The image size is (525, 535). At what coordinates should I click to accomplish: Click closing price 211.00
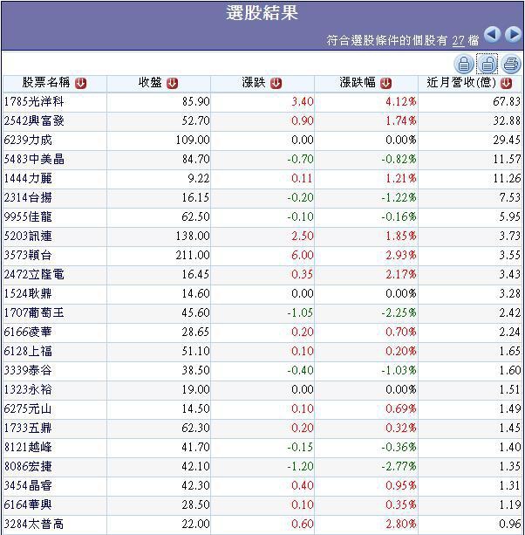(193, 255)
